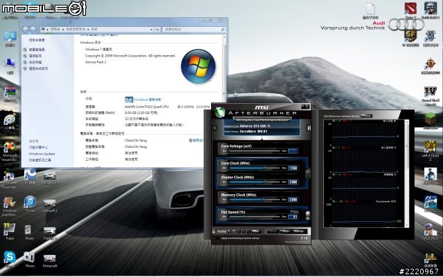Click the Back button in System window
The image size is (443, 277).
pyautogui.click(x=26, y=29)
